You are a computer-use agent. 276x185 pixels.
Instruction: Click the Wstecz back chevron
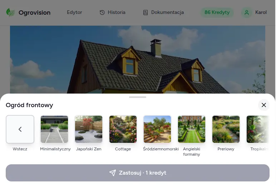(20, 129)
